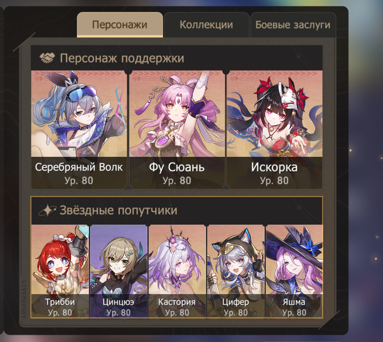Image resolution: width=383 pixels, height=342 pixels.
Task: Click the Серебряный Волк name label
Action: pyautogui.click(x=79, y=167)
